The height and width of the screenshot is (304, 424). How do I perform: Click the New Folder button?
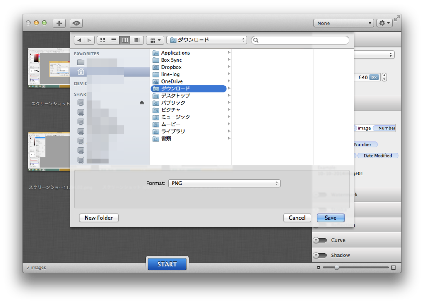99,218
